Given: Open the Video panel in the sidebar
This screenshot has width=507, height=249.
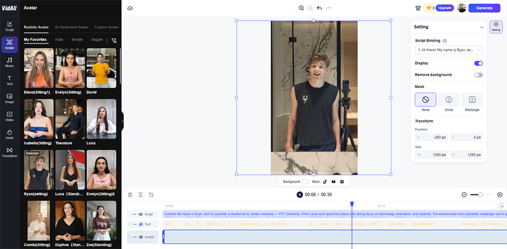Looking at the screenshot, I should [10, 117].
